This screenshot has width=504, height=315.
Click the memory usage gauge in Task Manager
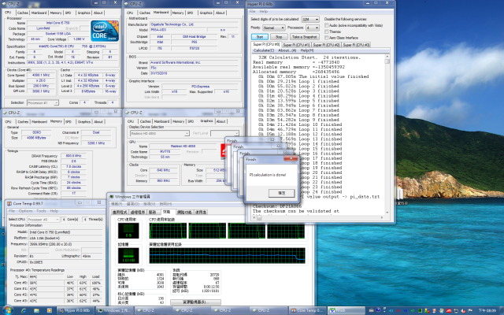pos(128,255)
